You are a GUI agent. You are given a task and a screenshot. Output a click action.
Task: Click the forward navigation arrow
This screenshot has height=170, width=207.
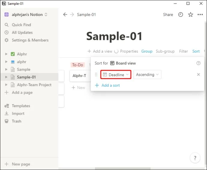click(x=72, y=14)
